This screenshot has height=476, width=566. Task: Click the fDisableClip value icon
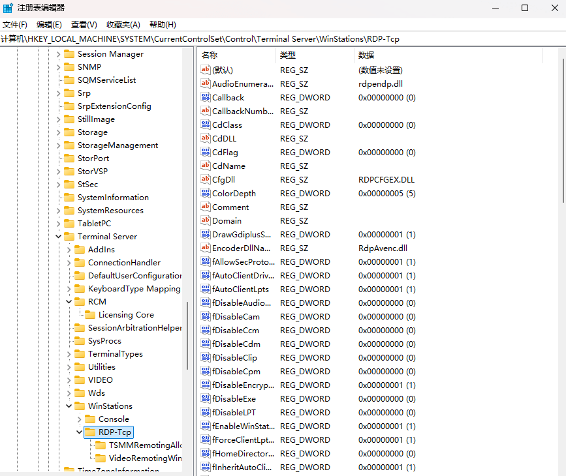[x=206, y=358]
